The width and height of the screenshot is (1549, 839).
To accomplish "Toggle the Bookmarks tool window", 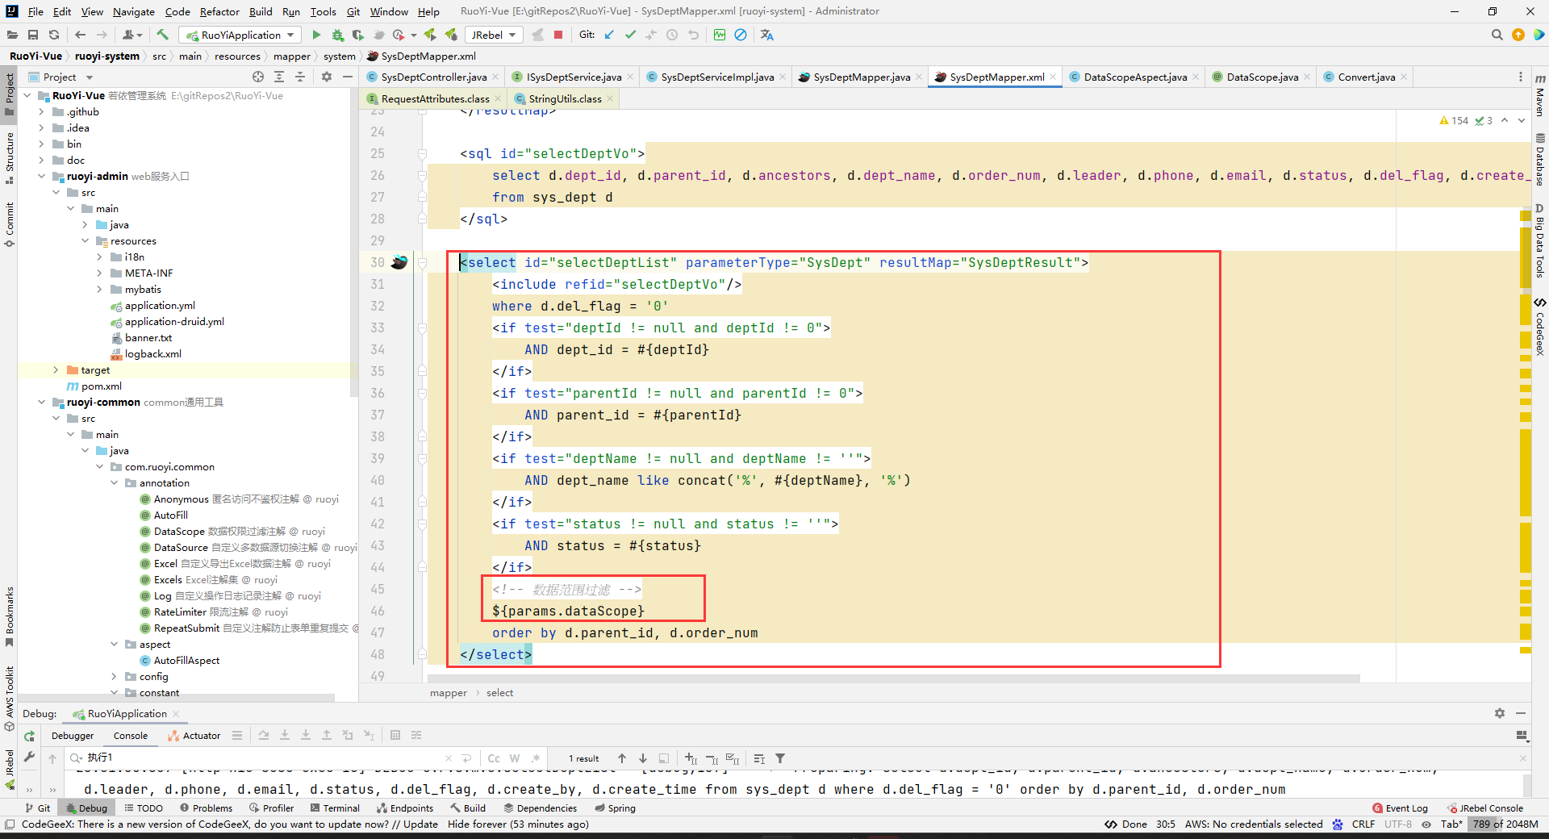I will tap(10, 617).
